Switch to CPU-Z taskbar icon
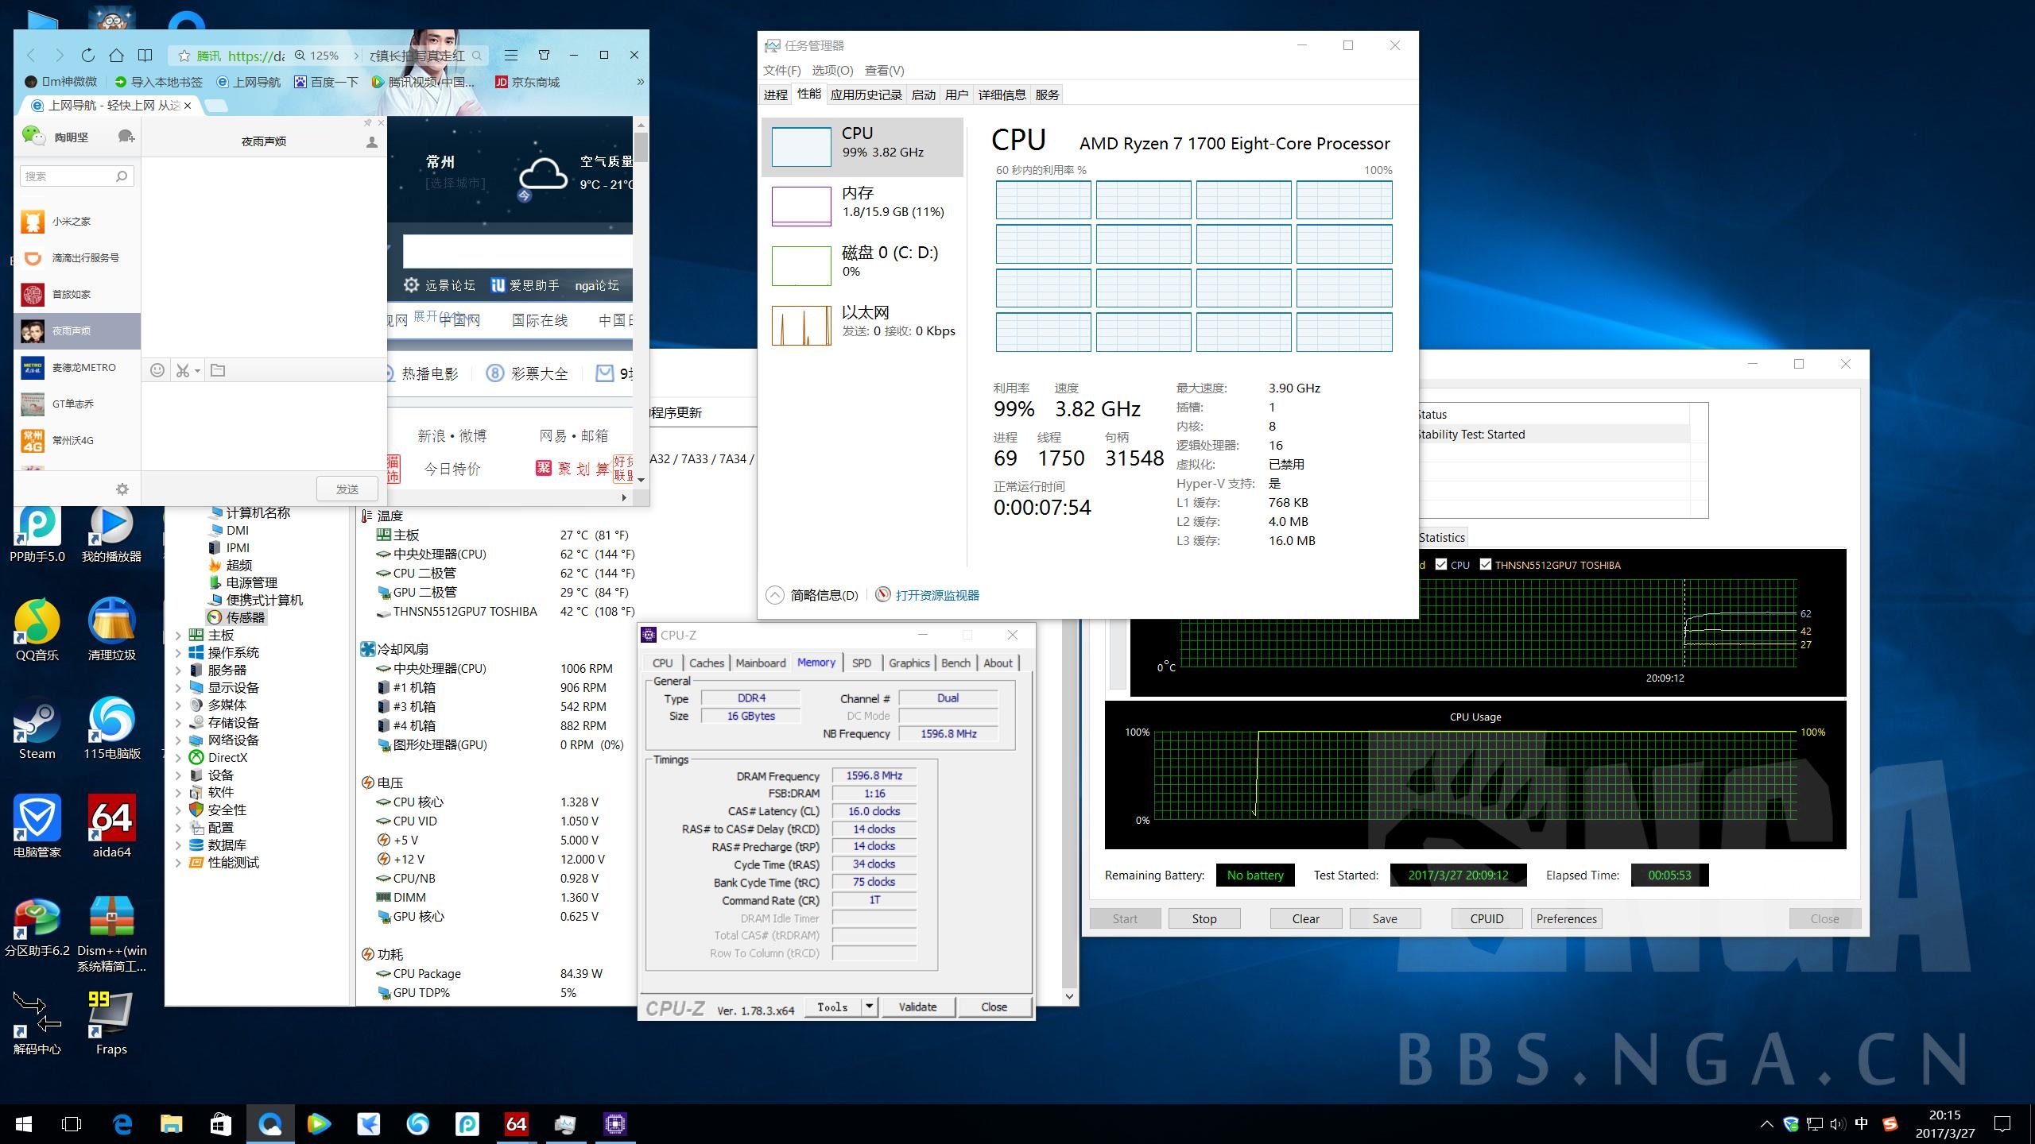The height and width of the screenshot is (1144, 2035). (615, 1124)
